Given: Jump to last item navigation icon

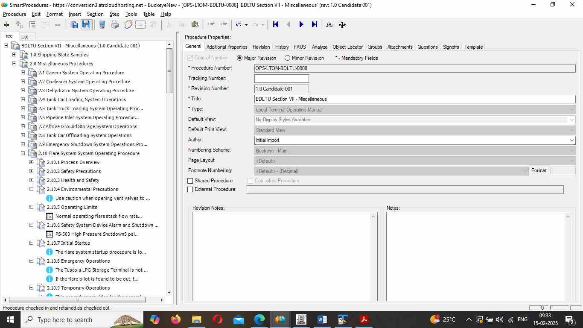Looking at the screenshot, I should click(x=315, y=25).
